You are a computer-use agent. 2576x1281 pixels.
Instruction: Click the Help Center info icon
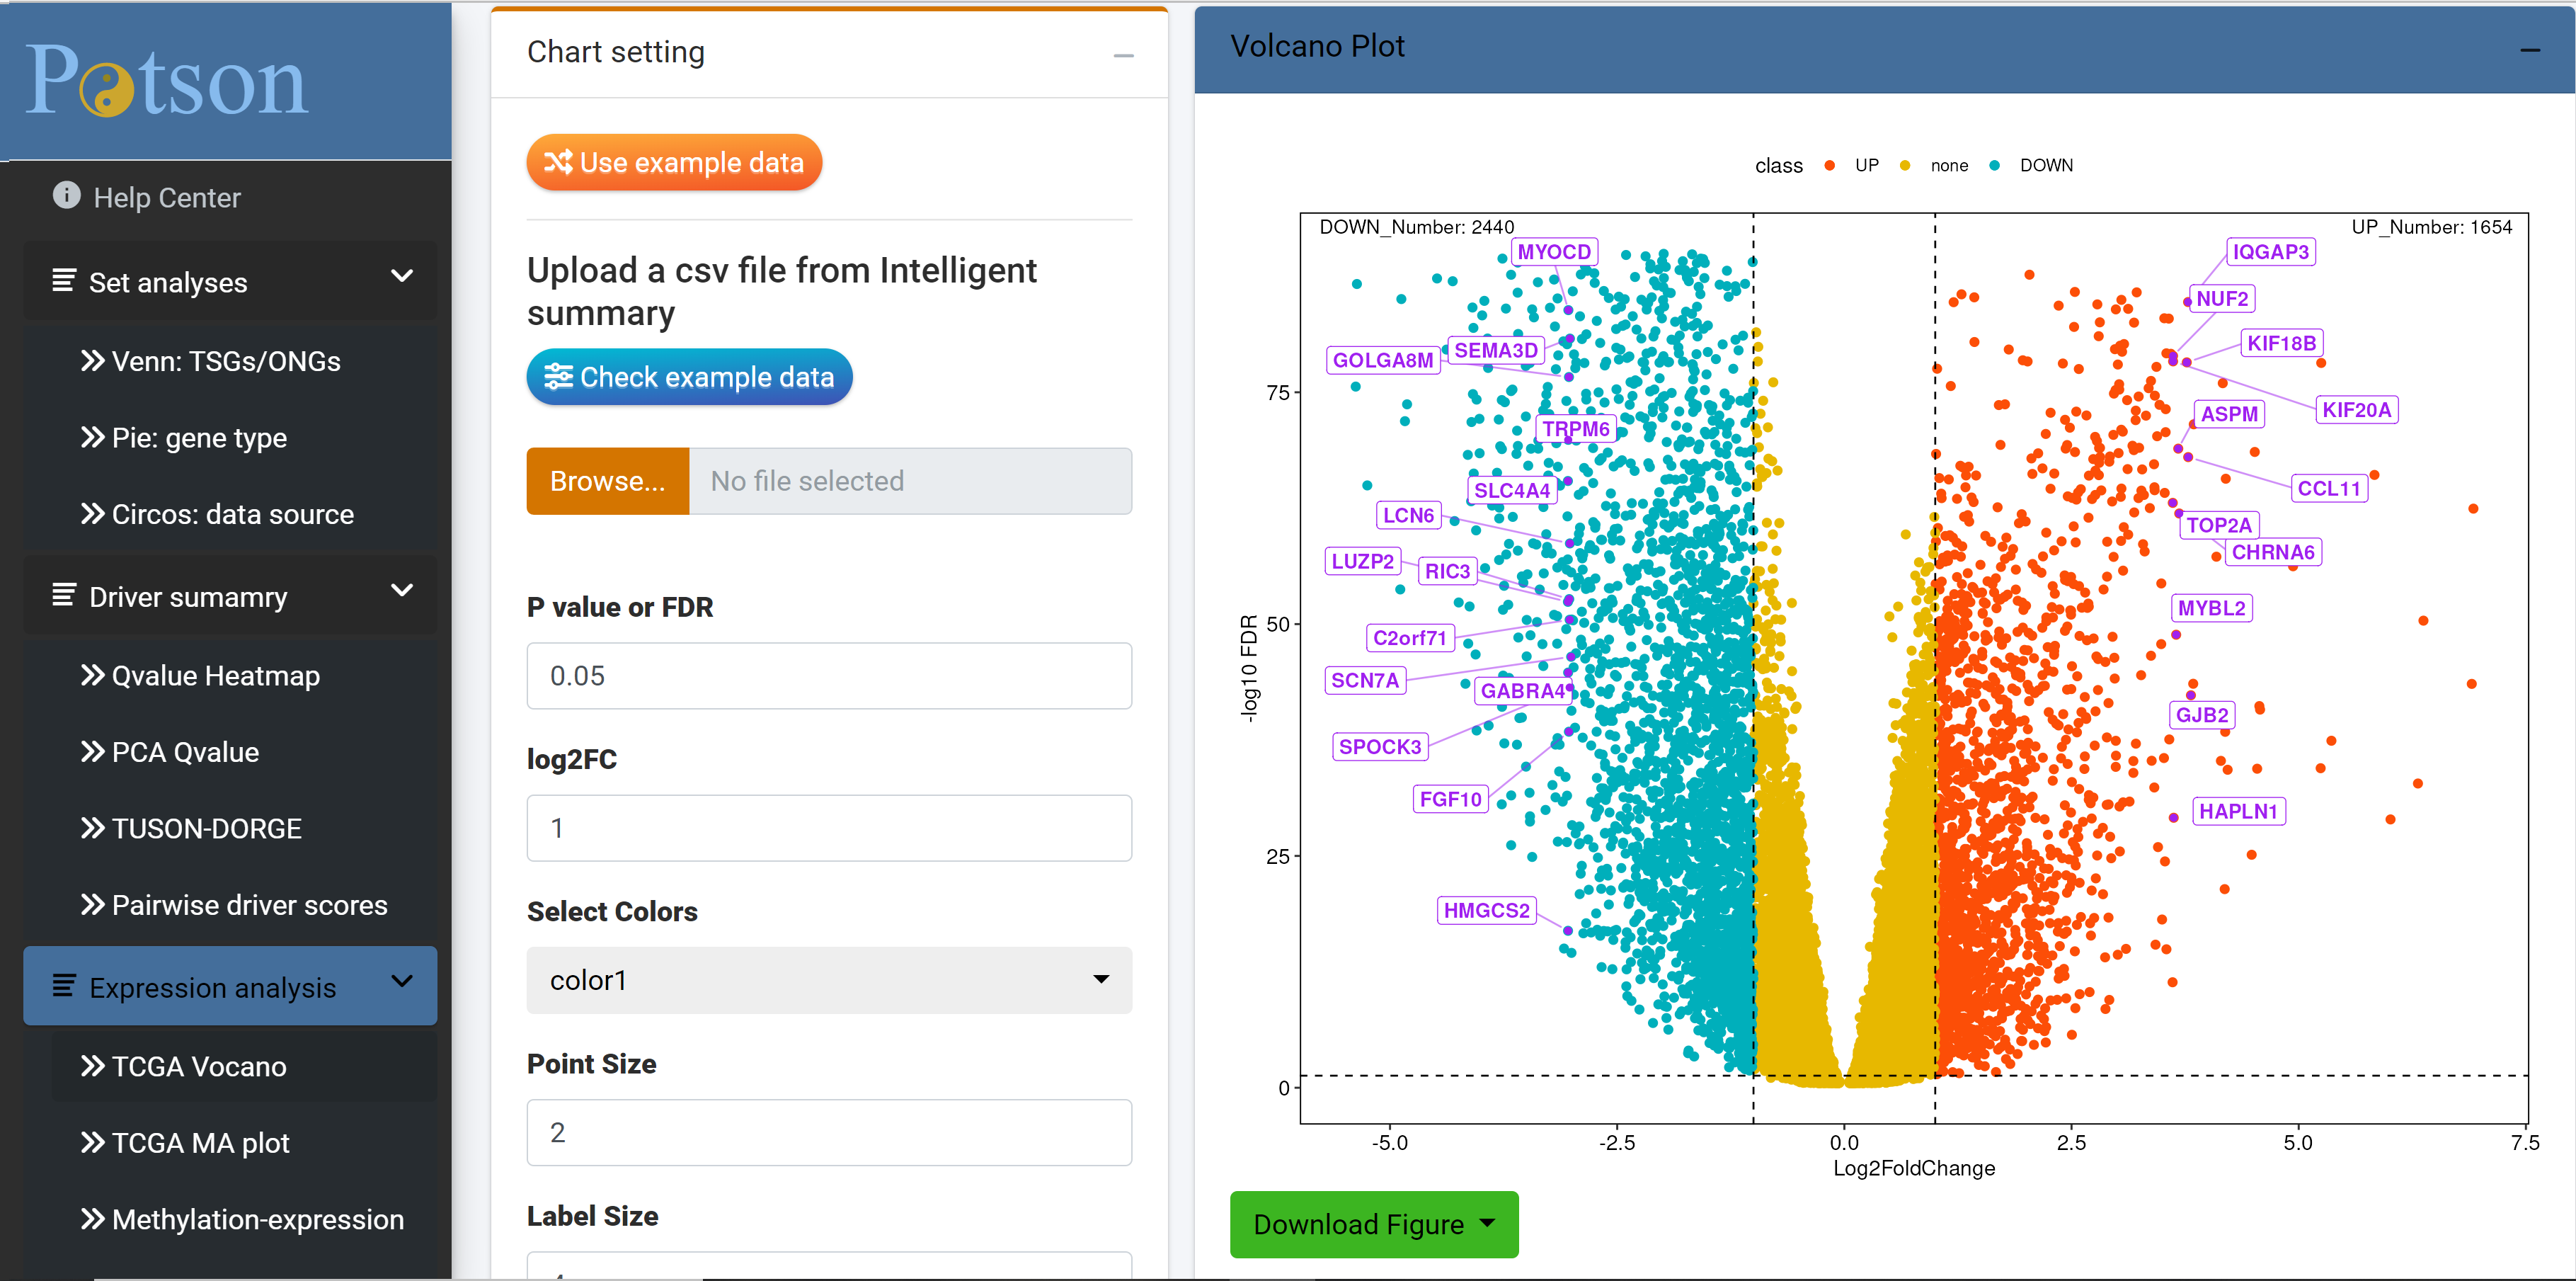[x=66, y=195]
